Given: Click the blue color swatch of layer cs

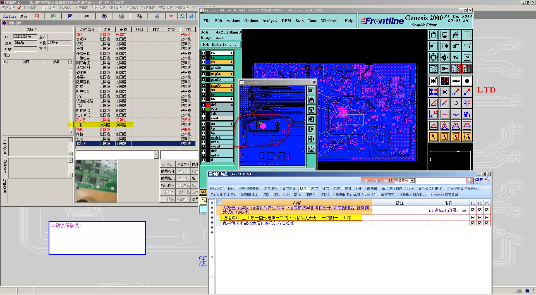Looking at the screenshot, I should coord(208,62).
